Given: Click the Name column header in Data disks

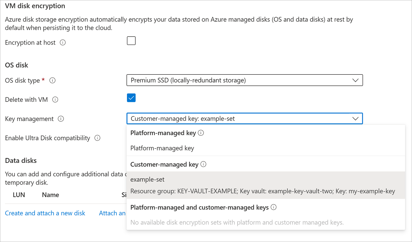Looking at the screenshot, I should pyautogui.click(x=50, y=195).
